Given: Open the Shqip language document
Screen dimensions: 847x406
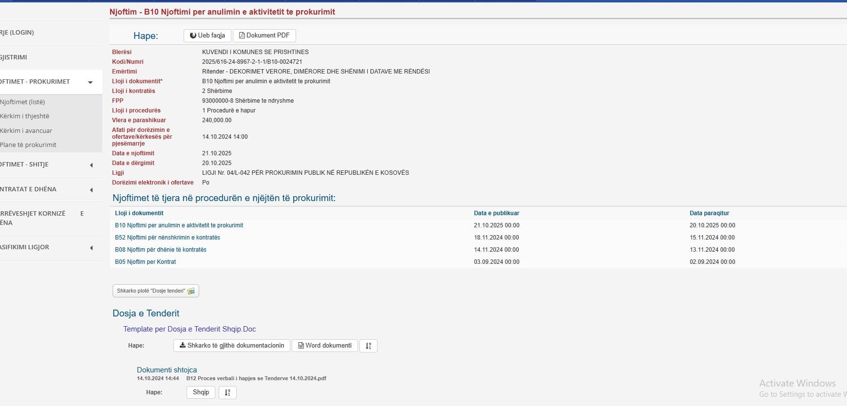Looking at the screenshot, I should (x=201, y=392).
